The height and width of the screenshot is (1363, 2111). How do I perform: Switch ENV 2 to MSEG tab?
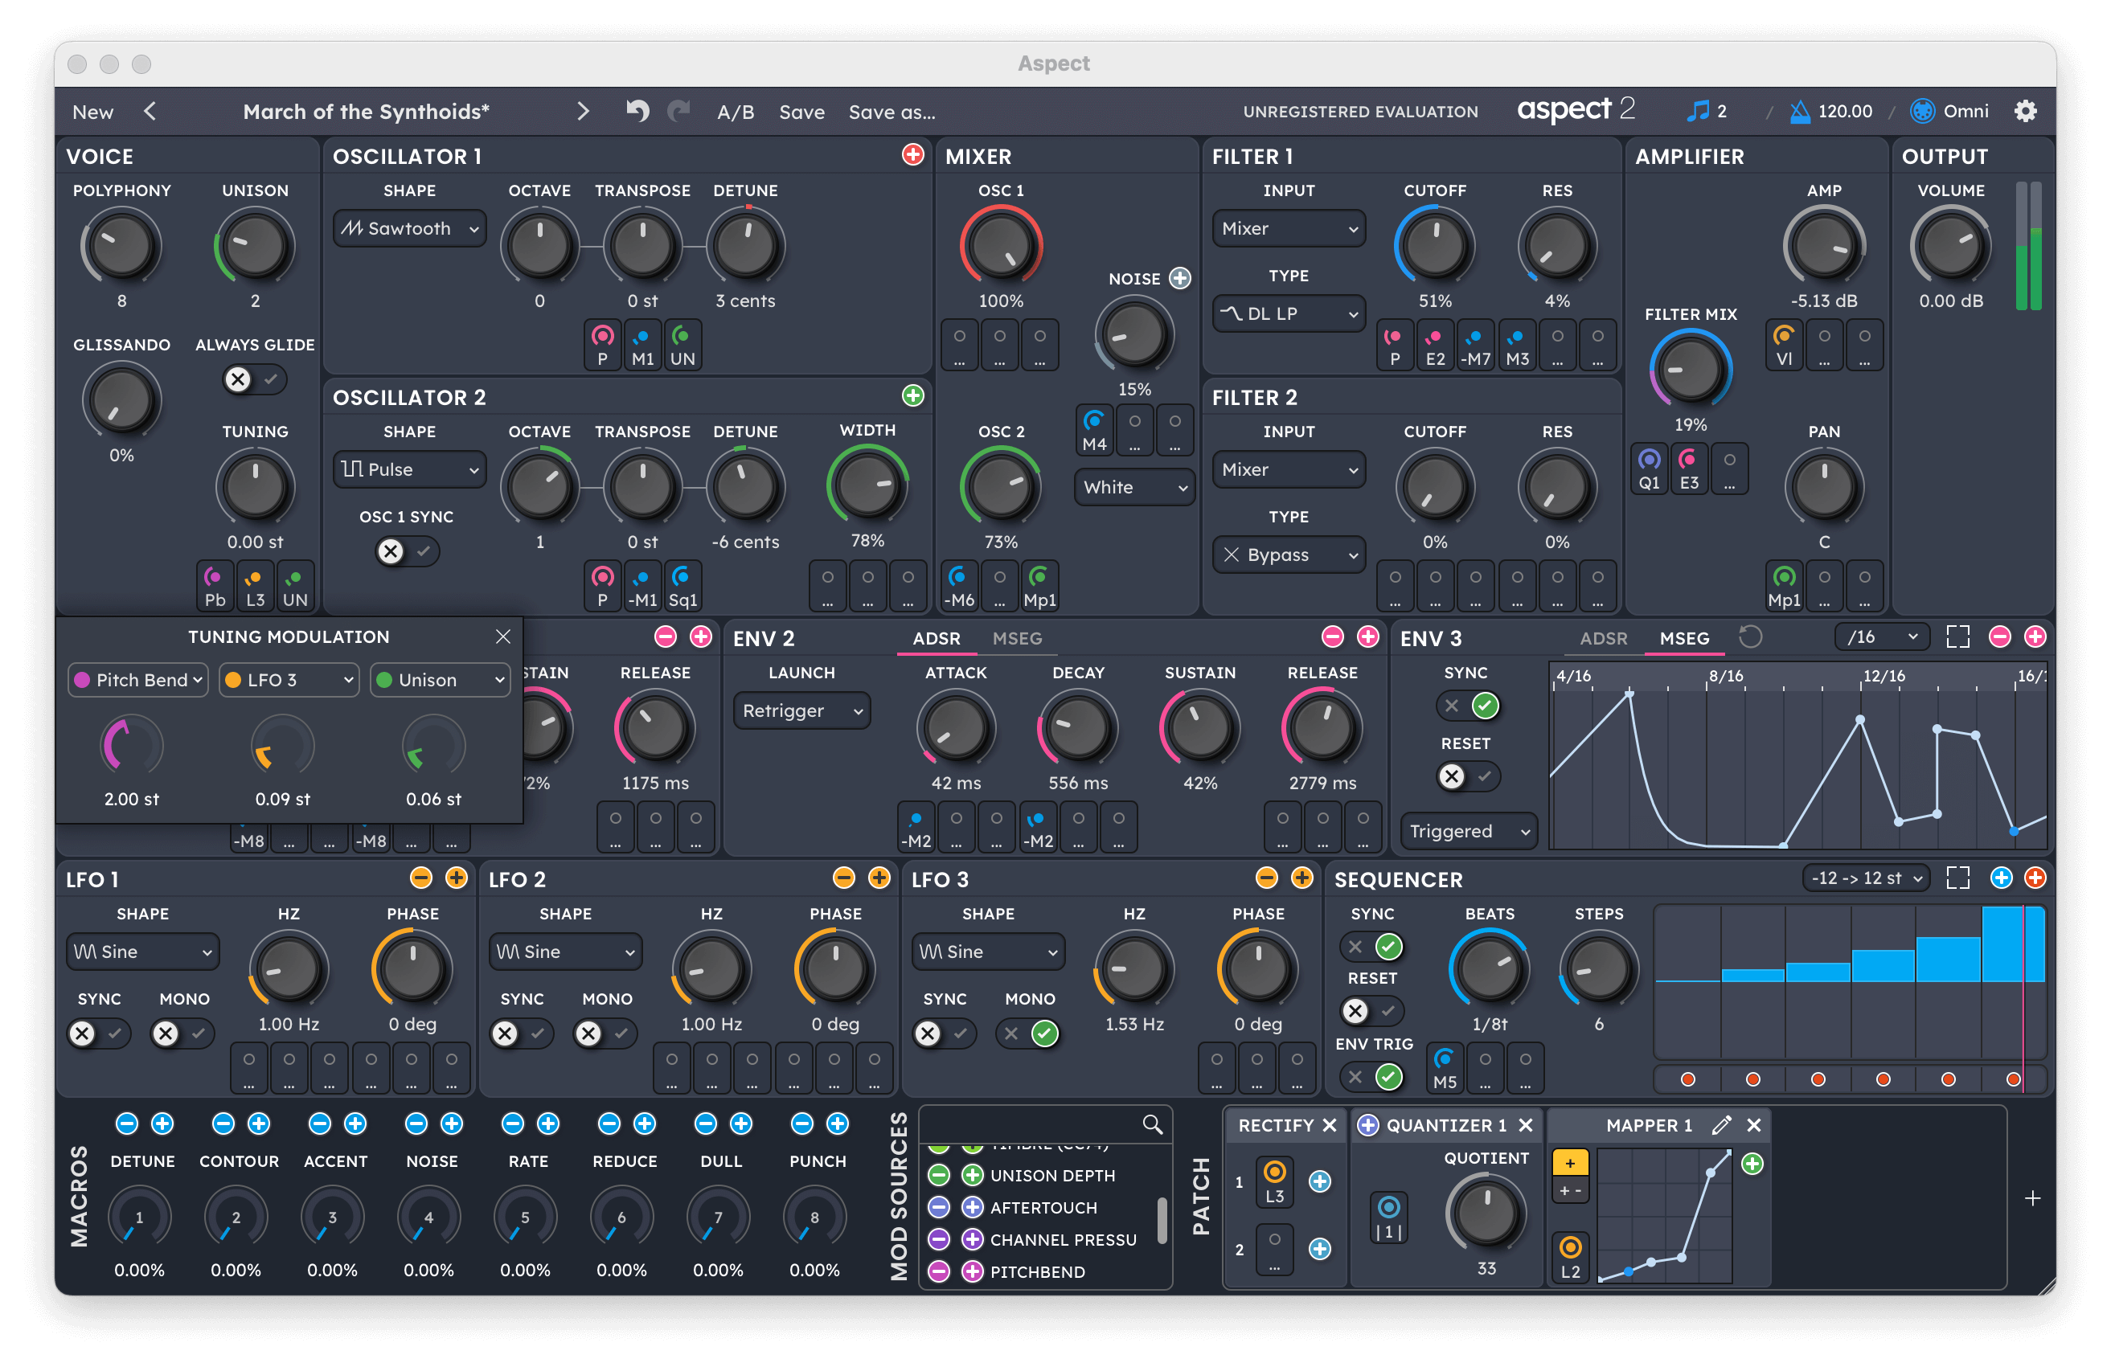(x=1017, y=638)
